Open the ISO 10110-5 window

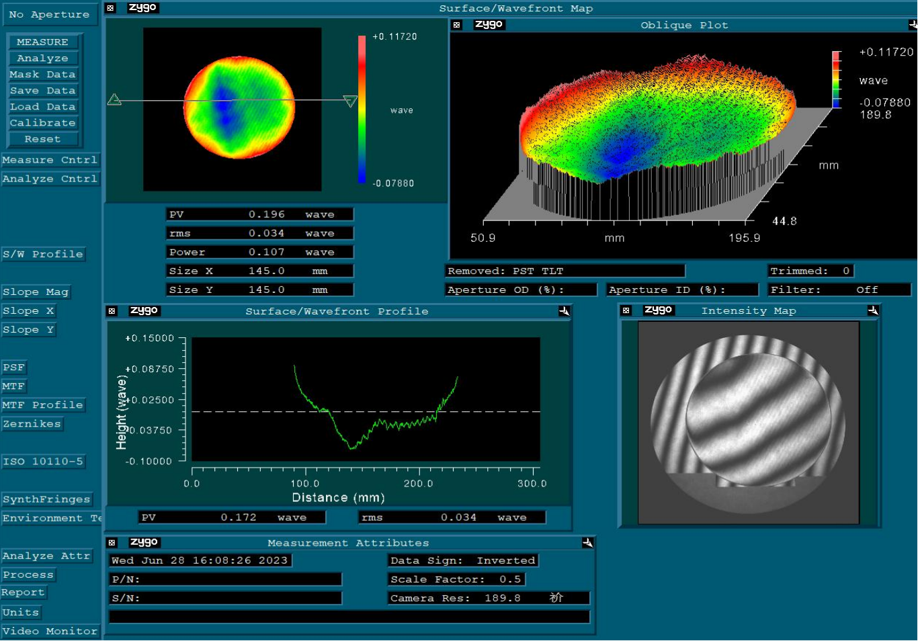coord(43,462)
